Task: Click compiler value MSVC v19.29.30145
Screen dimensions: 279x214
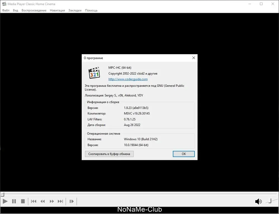Action: (137, 114)
